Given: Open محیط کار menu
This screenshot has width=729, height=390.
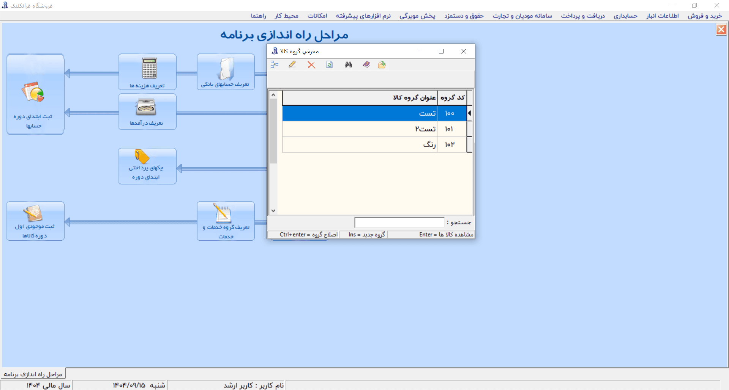Looking at the screenshot, I should (x=287, y=16).
